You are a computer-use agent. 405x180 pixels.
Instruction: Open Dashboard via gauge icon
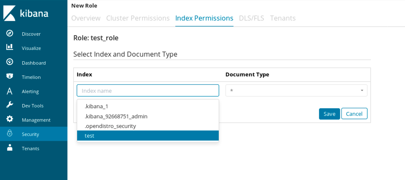tap(10, 62)
